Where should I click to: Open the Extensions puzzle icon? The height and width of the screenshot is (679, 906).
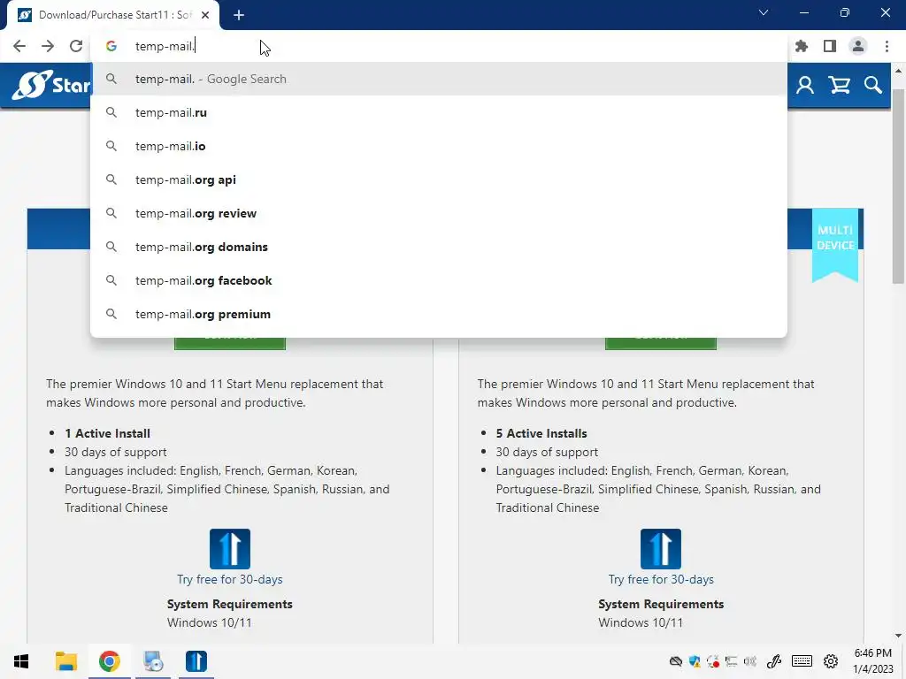point(802,46)
